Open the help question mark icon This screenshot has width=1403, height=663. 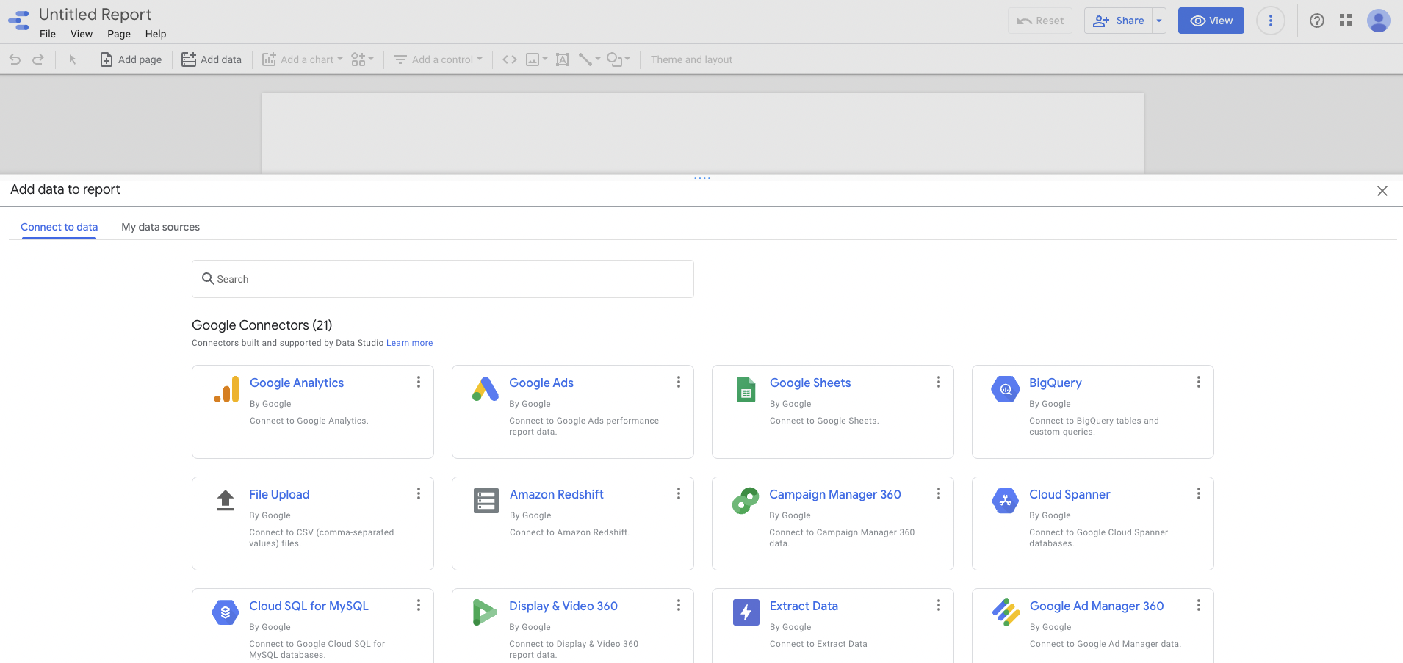(1317, 21)
